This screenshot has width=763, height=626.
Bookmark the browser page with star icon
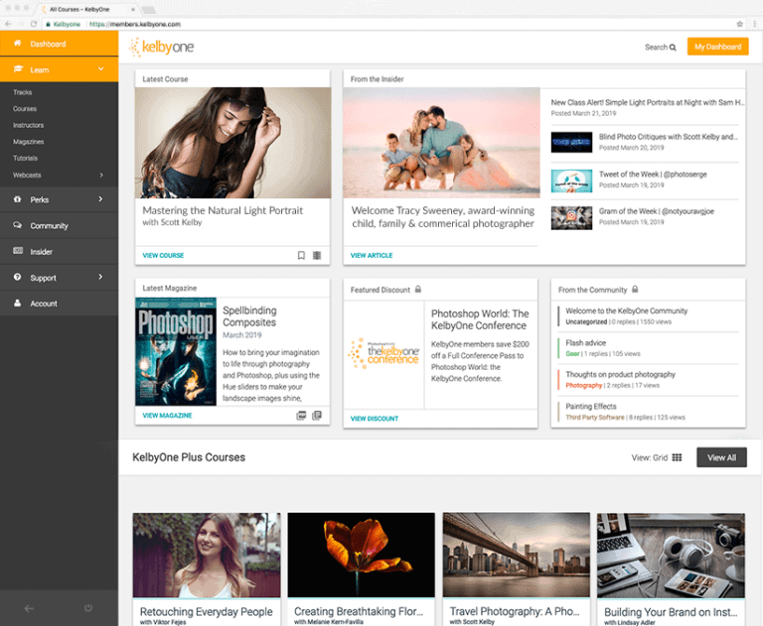click(739, 23)
